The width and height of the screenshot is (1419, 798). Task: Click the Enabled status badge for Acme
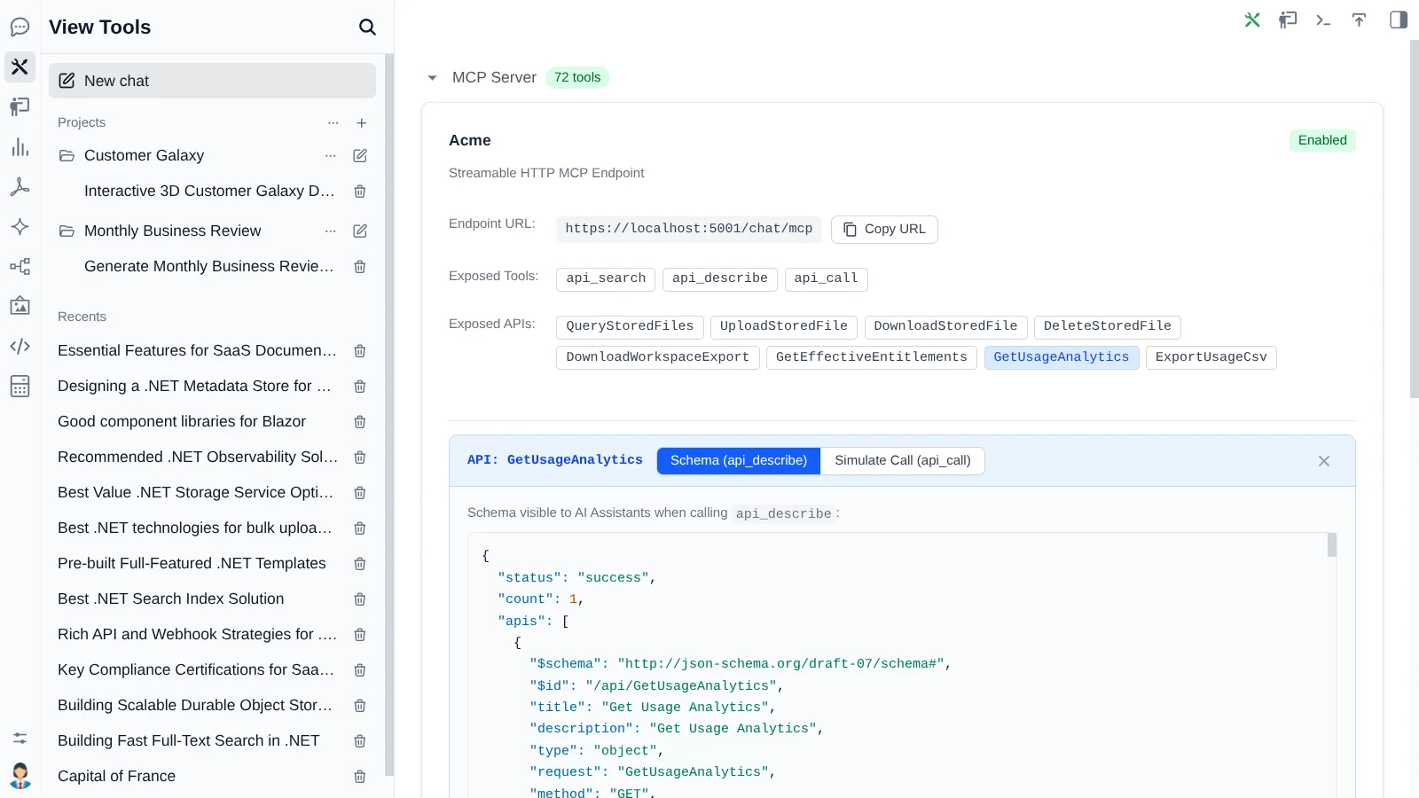click(1322, 140)
